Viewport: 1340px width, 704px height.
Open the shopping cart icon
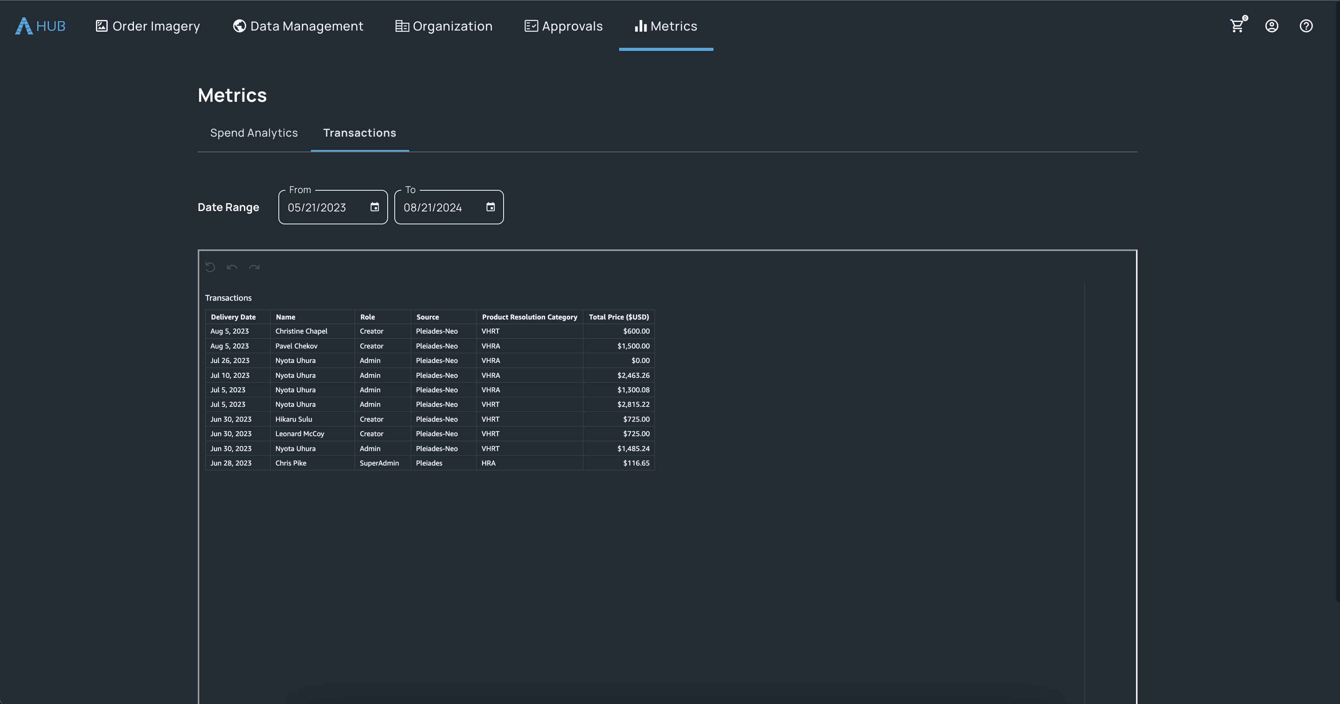pos(1237,26)
